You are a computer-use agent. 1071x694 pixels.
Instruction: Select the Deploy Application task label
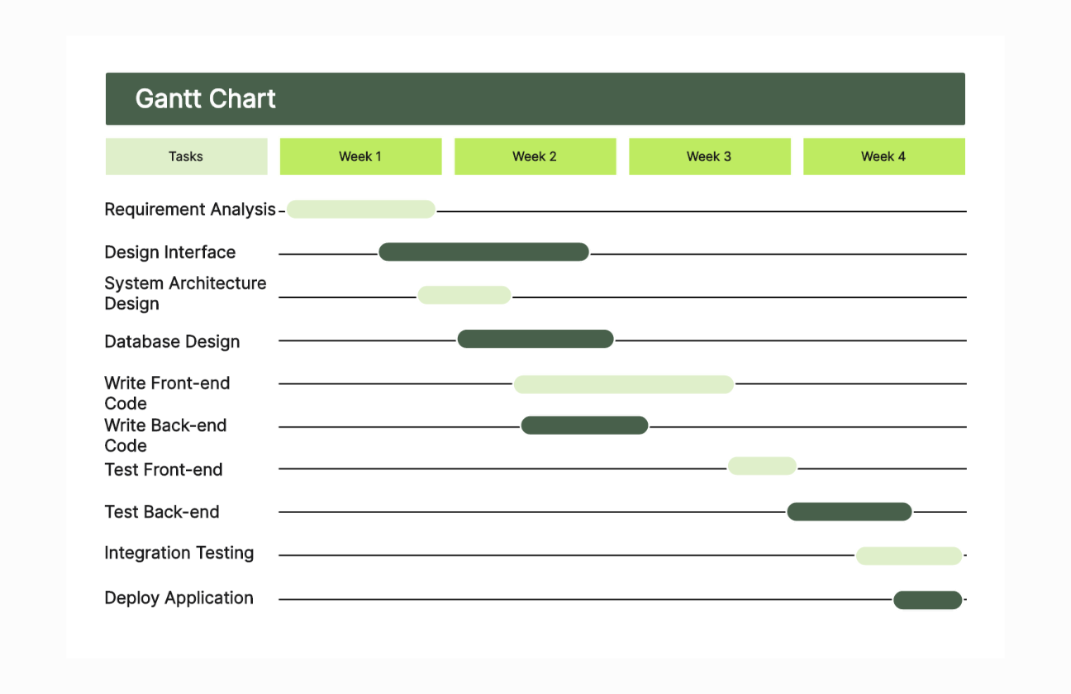178,598
